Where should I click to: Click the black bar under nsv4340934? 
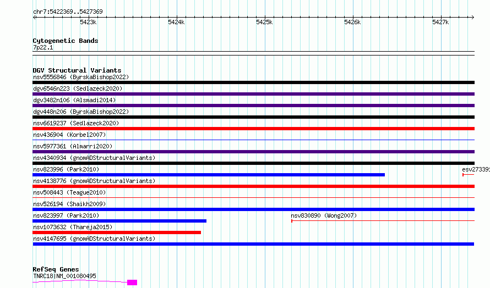(x=253, y=163)
